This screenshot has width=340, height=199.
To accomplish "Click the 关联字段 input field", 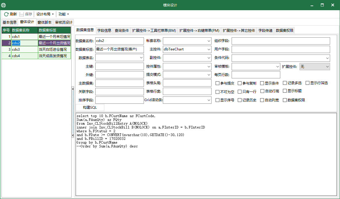I will (119, 92).
